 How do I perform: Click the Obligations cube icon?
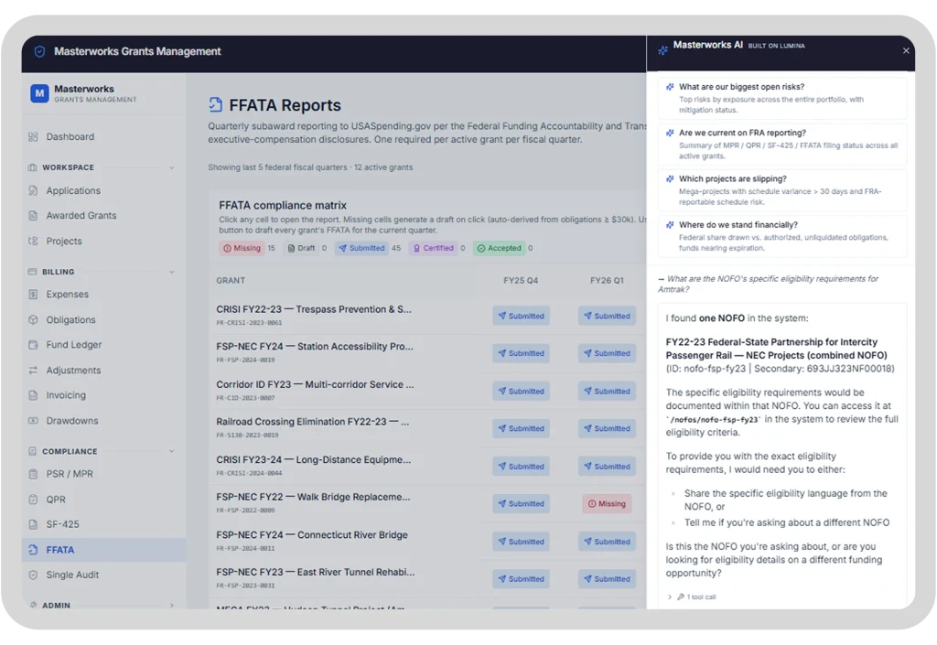tap(33, 320)
